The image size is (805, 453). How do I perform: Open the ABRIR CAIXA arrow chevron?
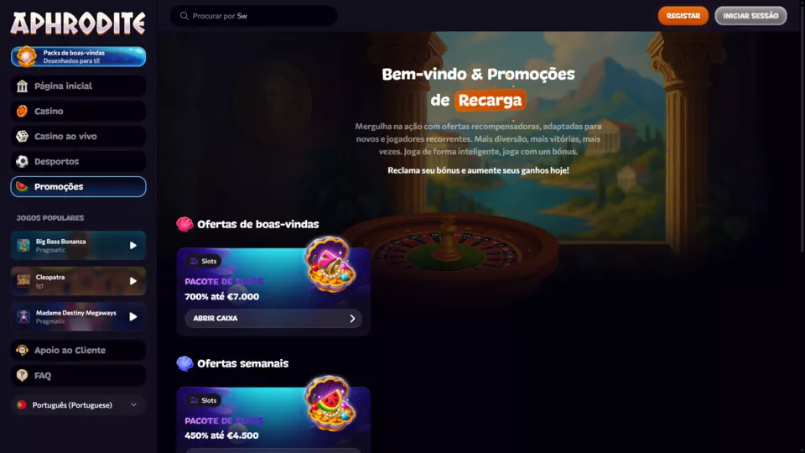point(352,319)
